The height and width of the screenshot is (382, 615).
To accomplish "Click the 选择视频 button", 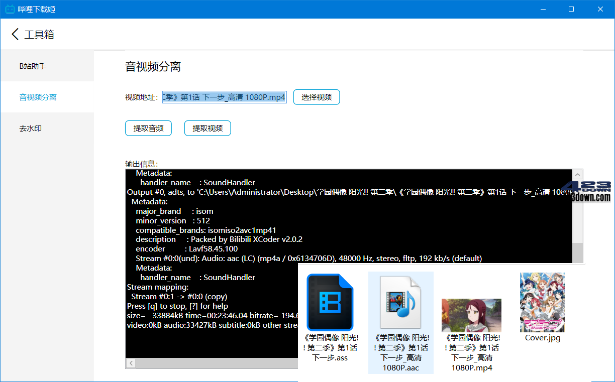I will tap(316, 97).
